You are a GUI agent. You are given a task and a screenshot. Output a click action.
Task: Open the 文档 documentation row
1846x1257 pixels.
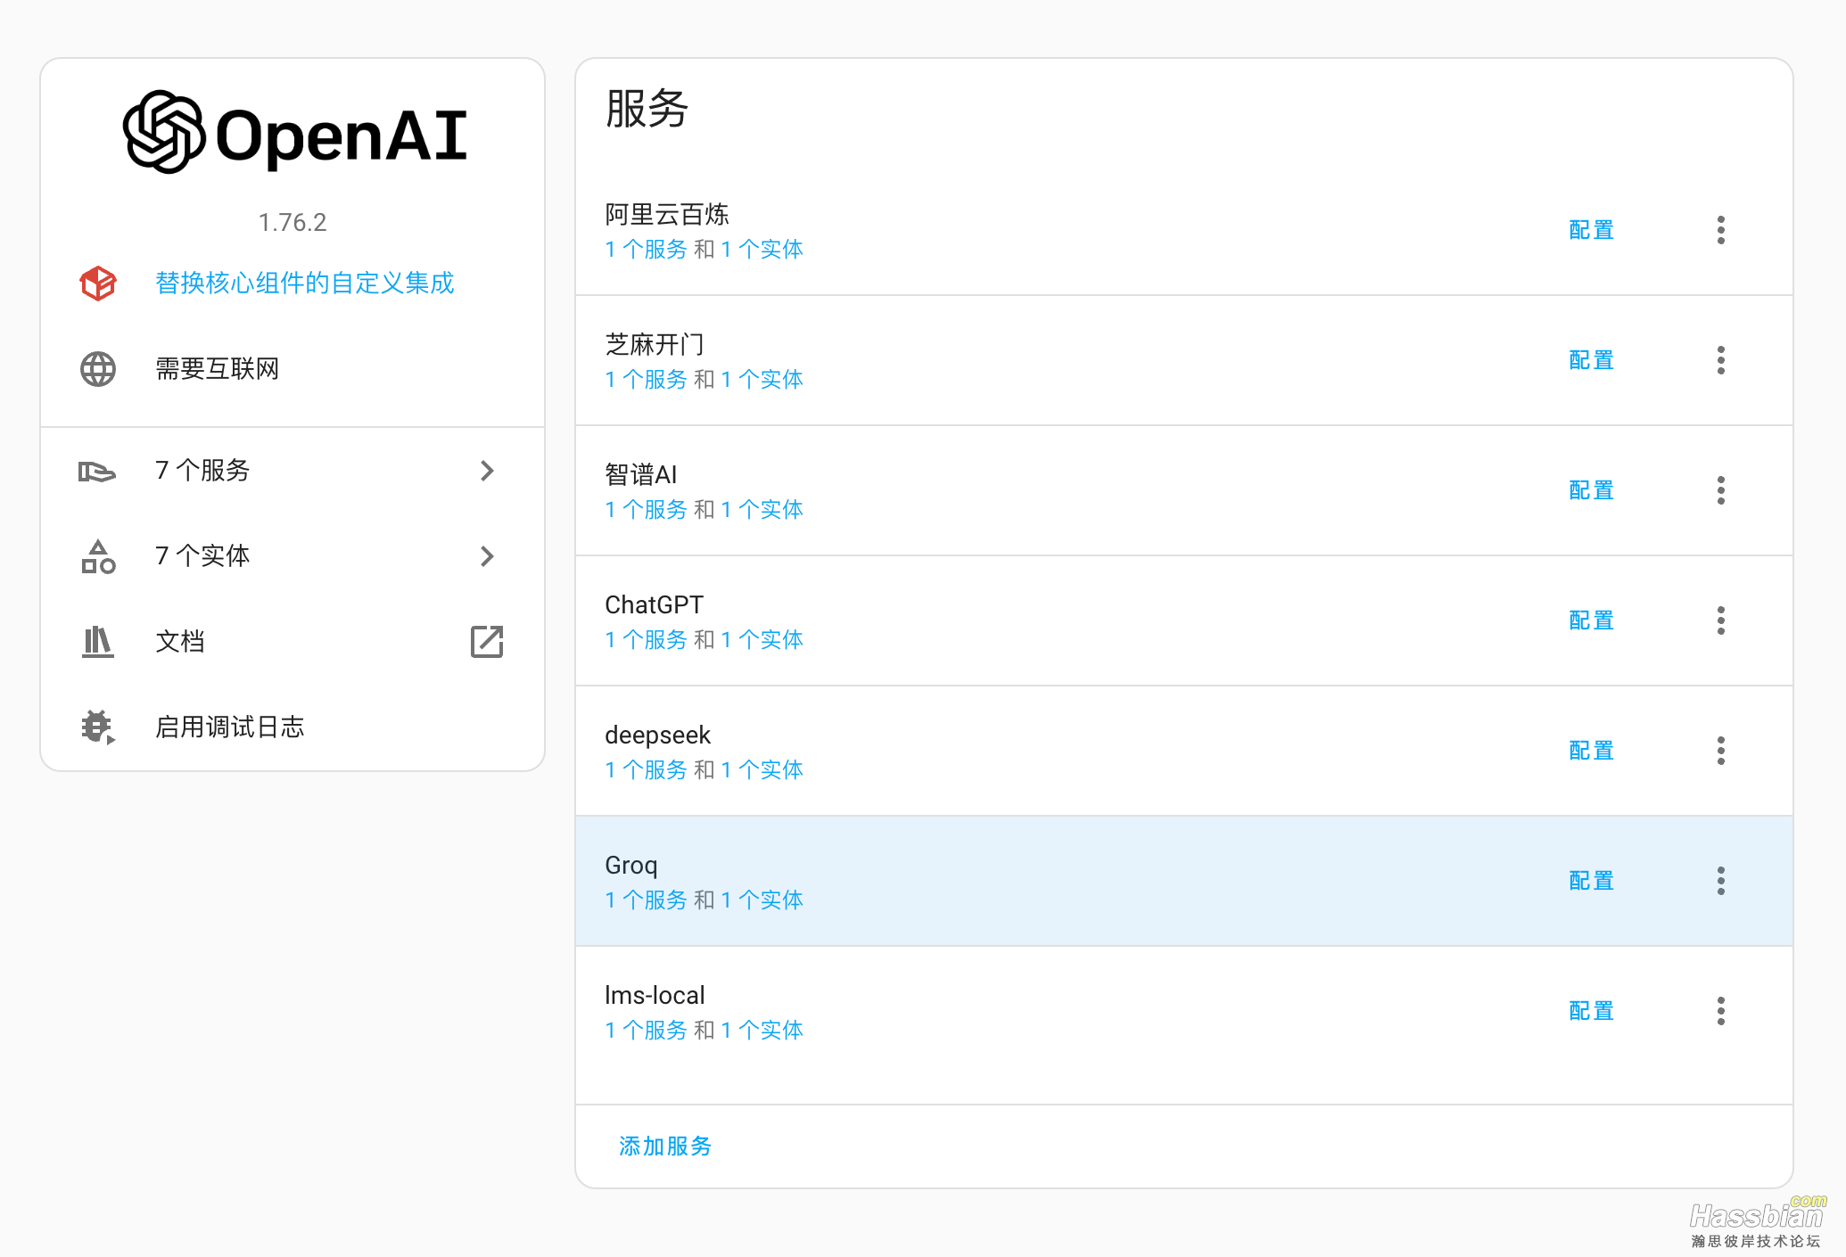293,642
